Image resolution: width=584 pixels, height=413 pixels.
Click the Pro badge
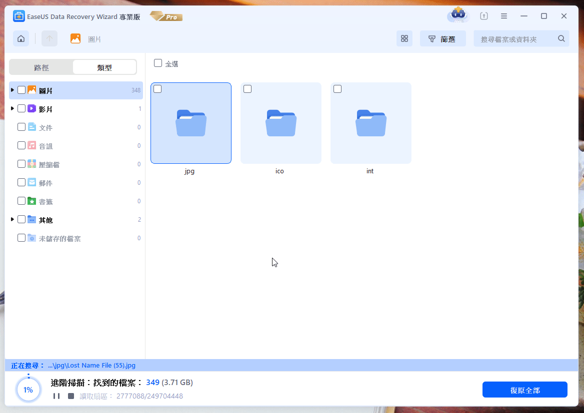click(x=166, y=16)
